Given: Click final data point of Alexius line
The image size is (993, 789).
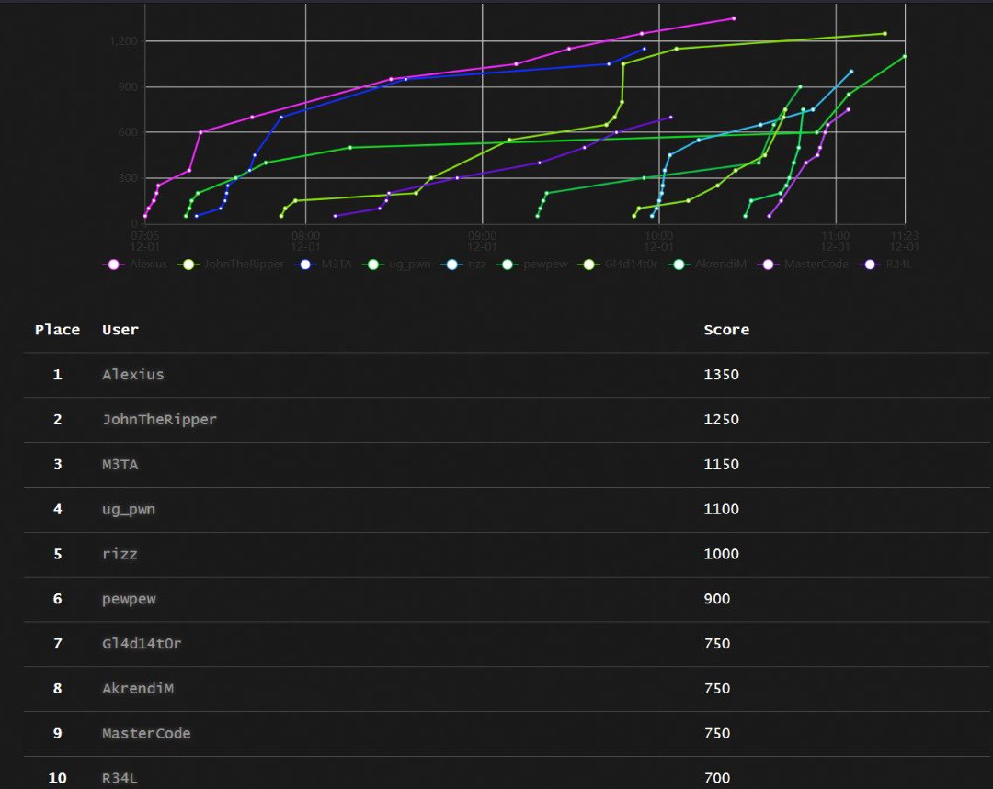Looking at the screenshot, I should [734, 18].
